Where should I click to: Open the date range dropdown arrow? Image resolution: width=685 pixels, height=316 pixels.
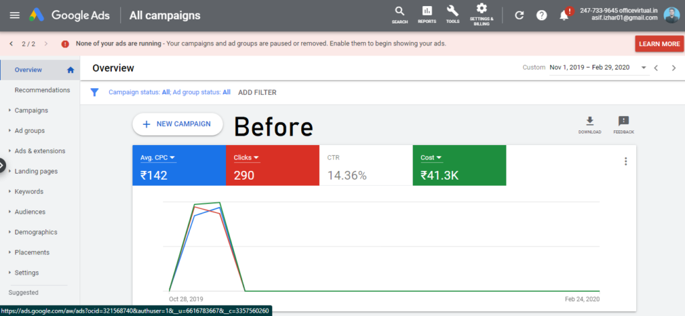tap(644, 67)
